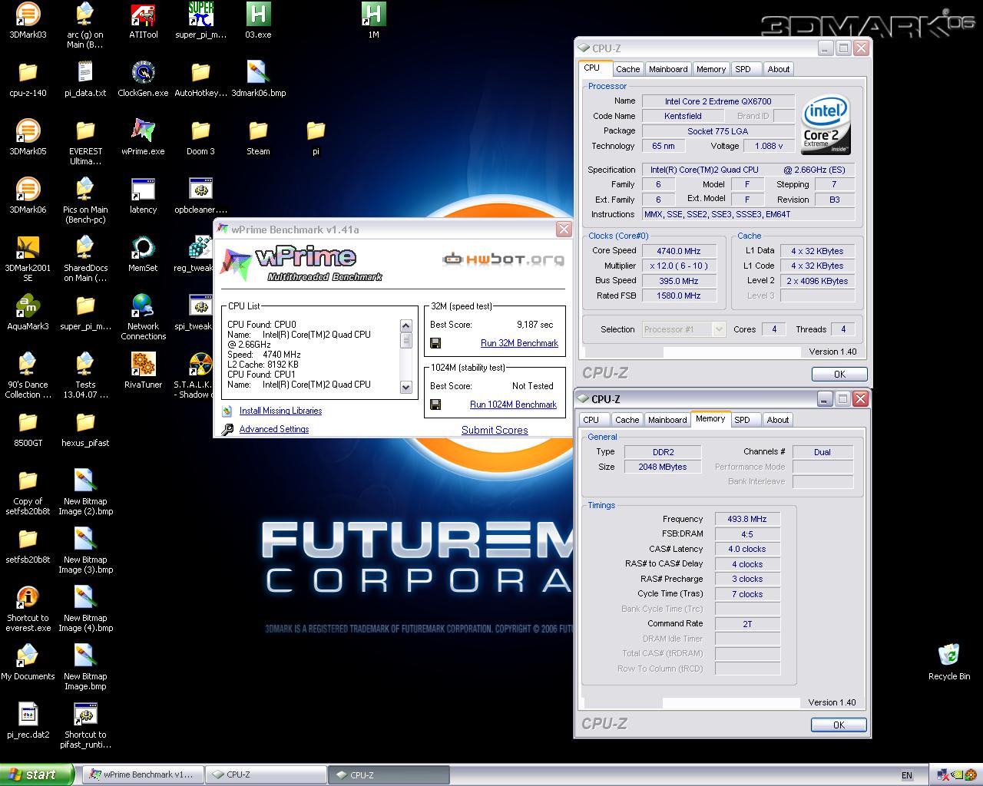The height and width of the screenshot is (786, 983).
Task: Launch ClockGen.exe from desktop
Action: [143, 79]
